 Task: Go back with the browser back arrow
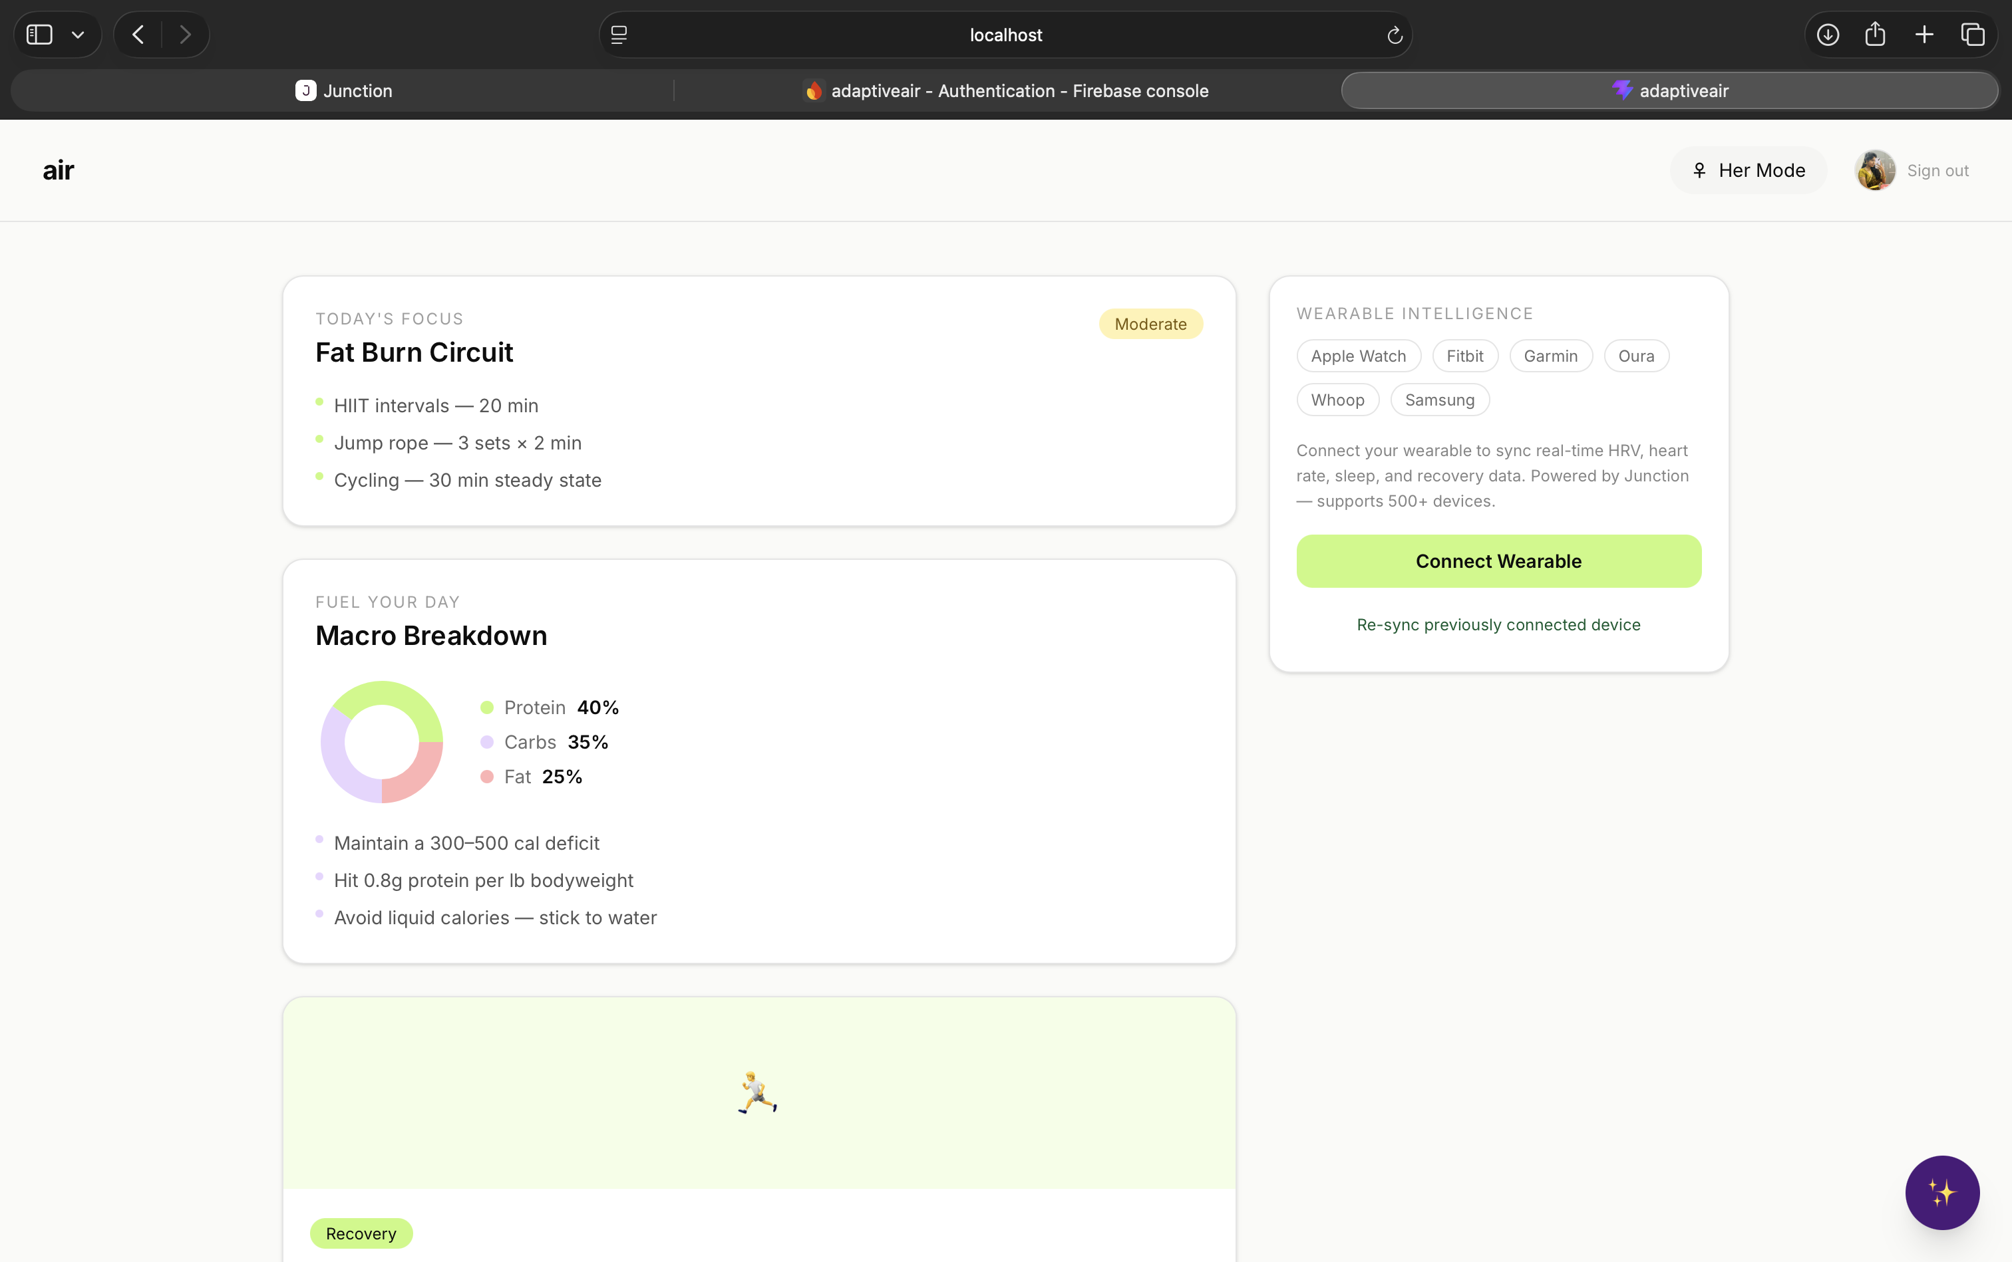pos(138,34)
